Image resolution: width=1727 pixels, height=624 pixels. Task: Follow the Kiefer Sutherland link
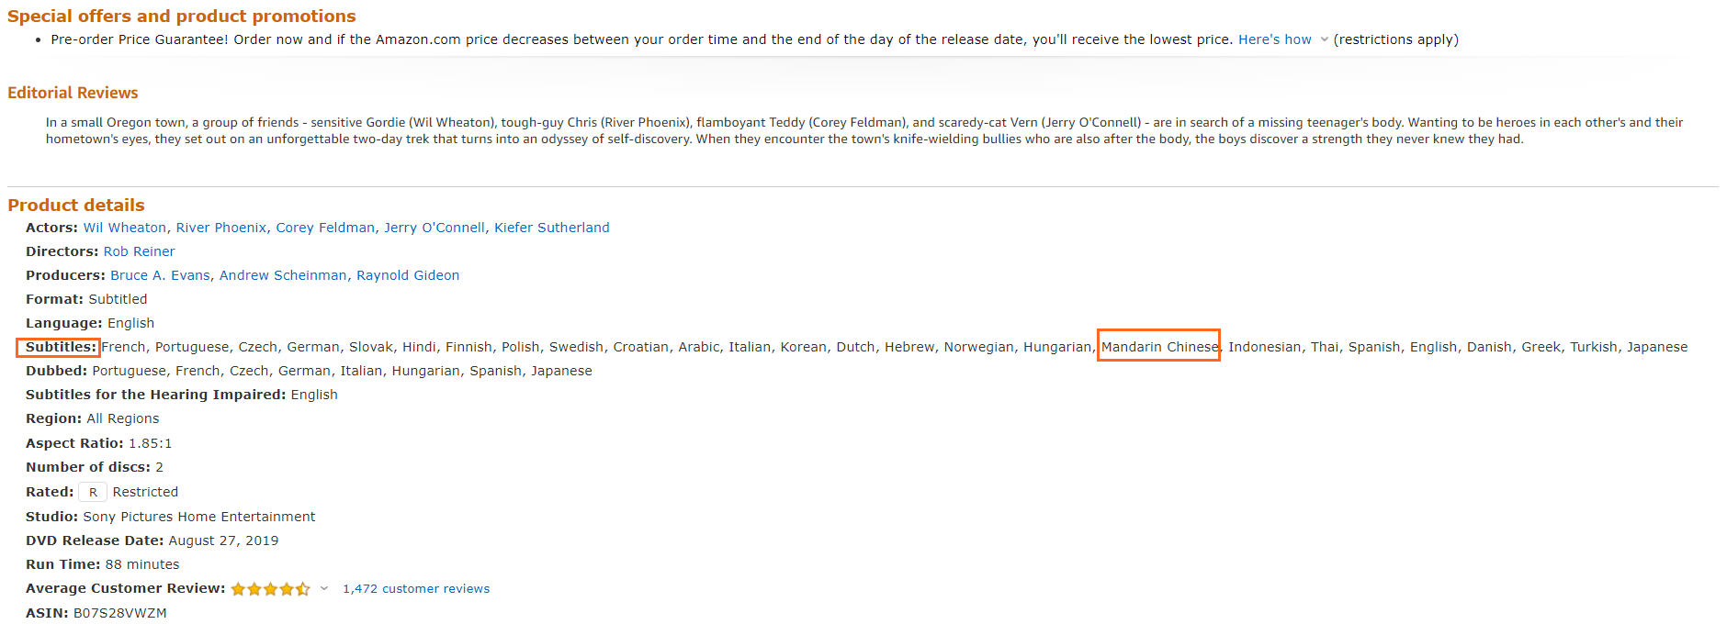[x=552, y=228]
